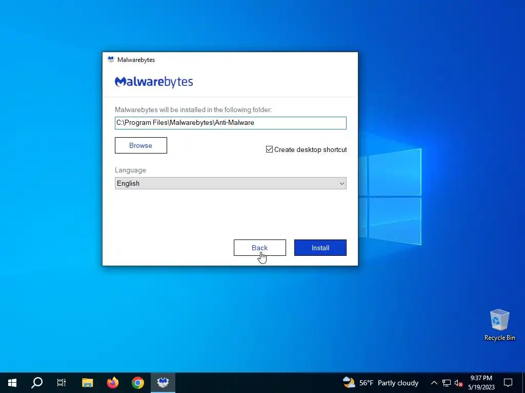Click the muted volume tray icon
The width and height of the screenshot is (525, 393).
tap(458, 383)
